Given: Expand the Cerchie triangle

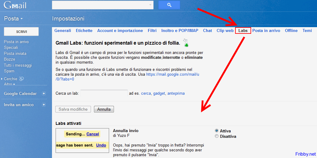Looking at the screenshot, I should click(x=2, y=79).
